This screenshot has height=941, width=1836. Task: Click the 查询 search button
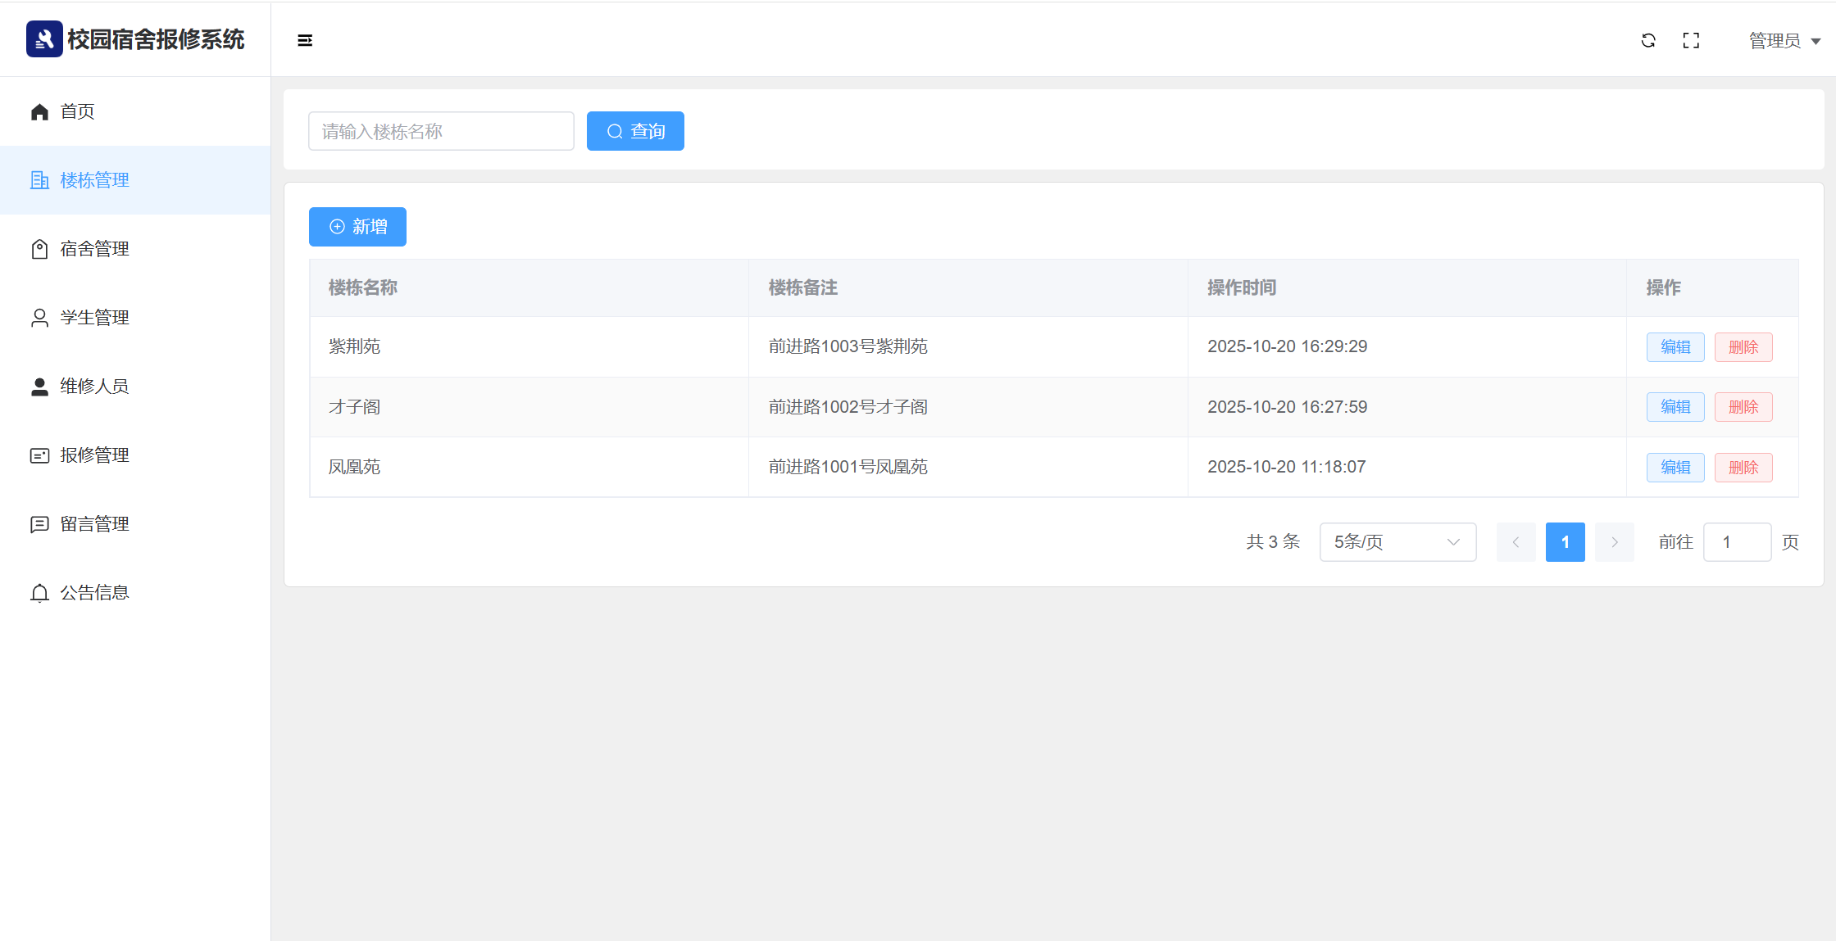point(635,131)
